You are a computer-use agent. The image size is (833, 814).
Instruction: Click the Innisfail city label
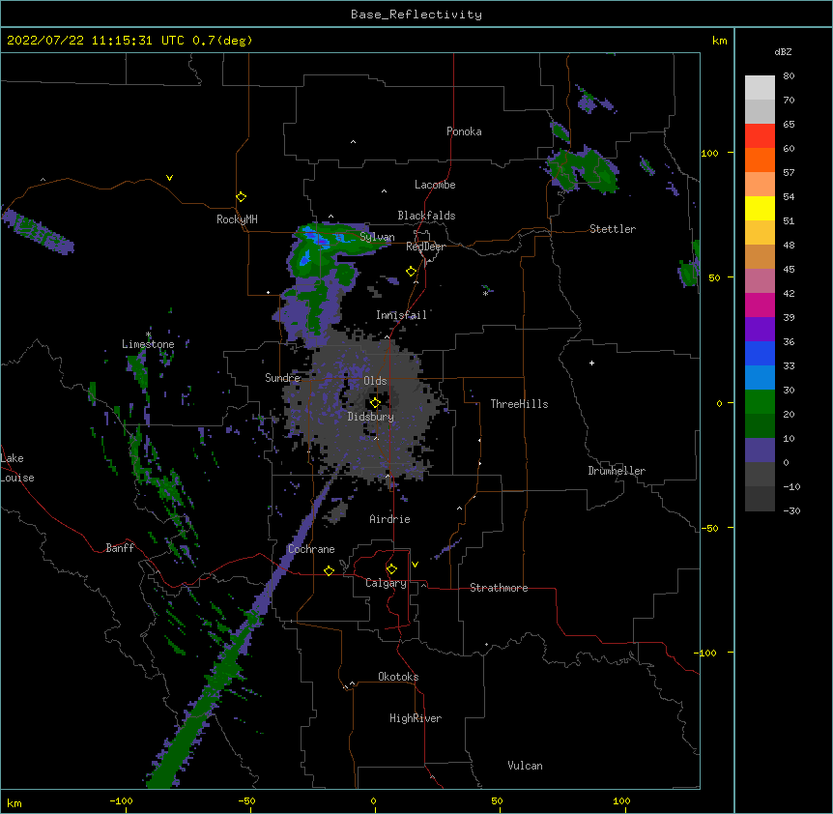(x=401, y=315)
